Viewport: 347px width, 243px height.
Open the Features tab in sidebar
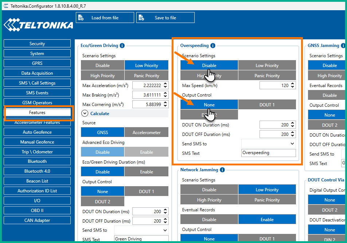(37, 113)
